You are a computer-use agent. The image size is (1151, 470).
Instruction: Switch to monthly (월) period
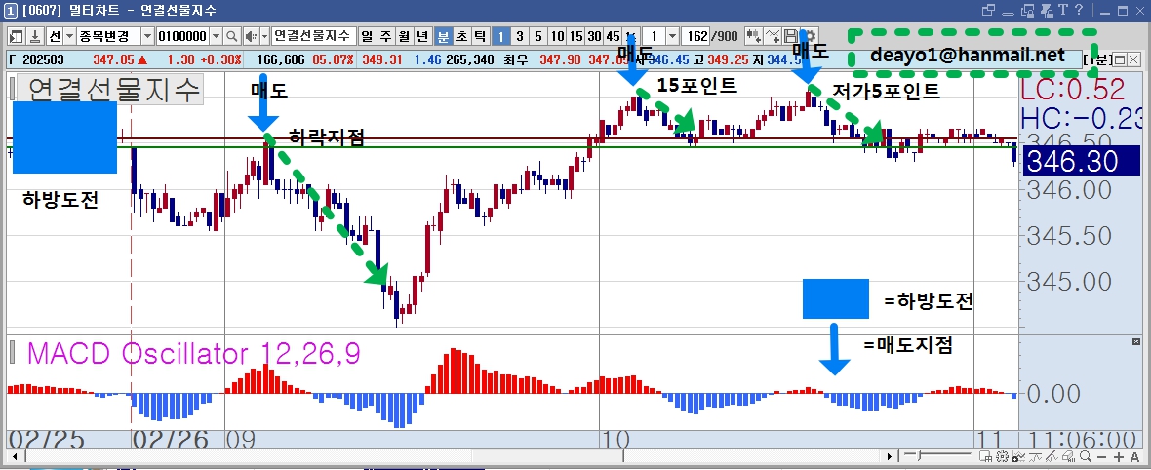click(x=404, y=36)
